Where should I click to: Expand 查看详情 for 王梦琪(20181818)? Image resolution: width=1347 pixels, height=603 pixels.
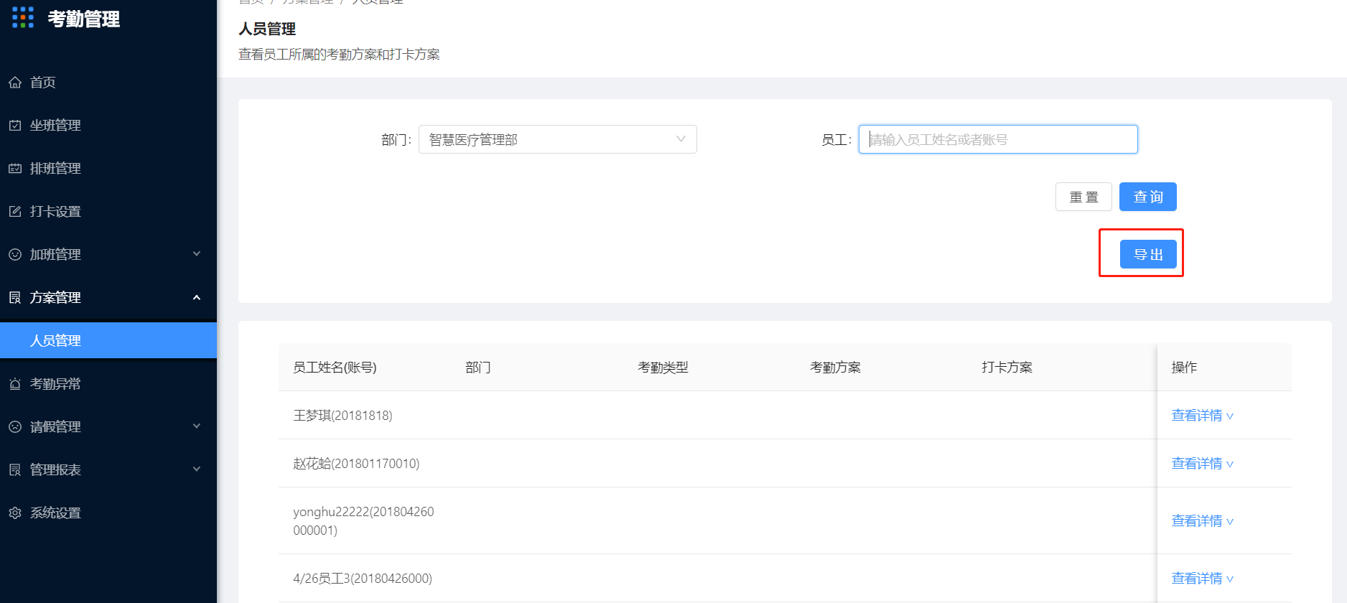pos(1203,416)
